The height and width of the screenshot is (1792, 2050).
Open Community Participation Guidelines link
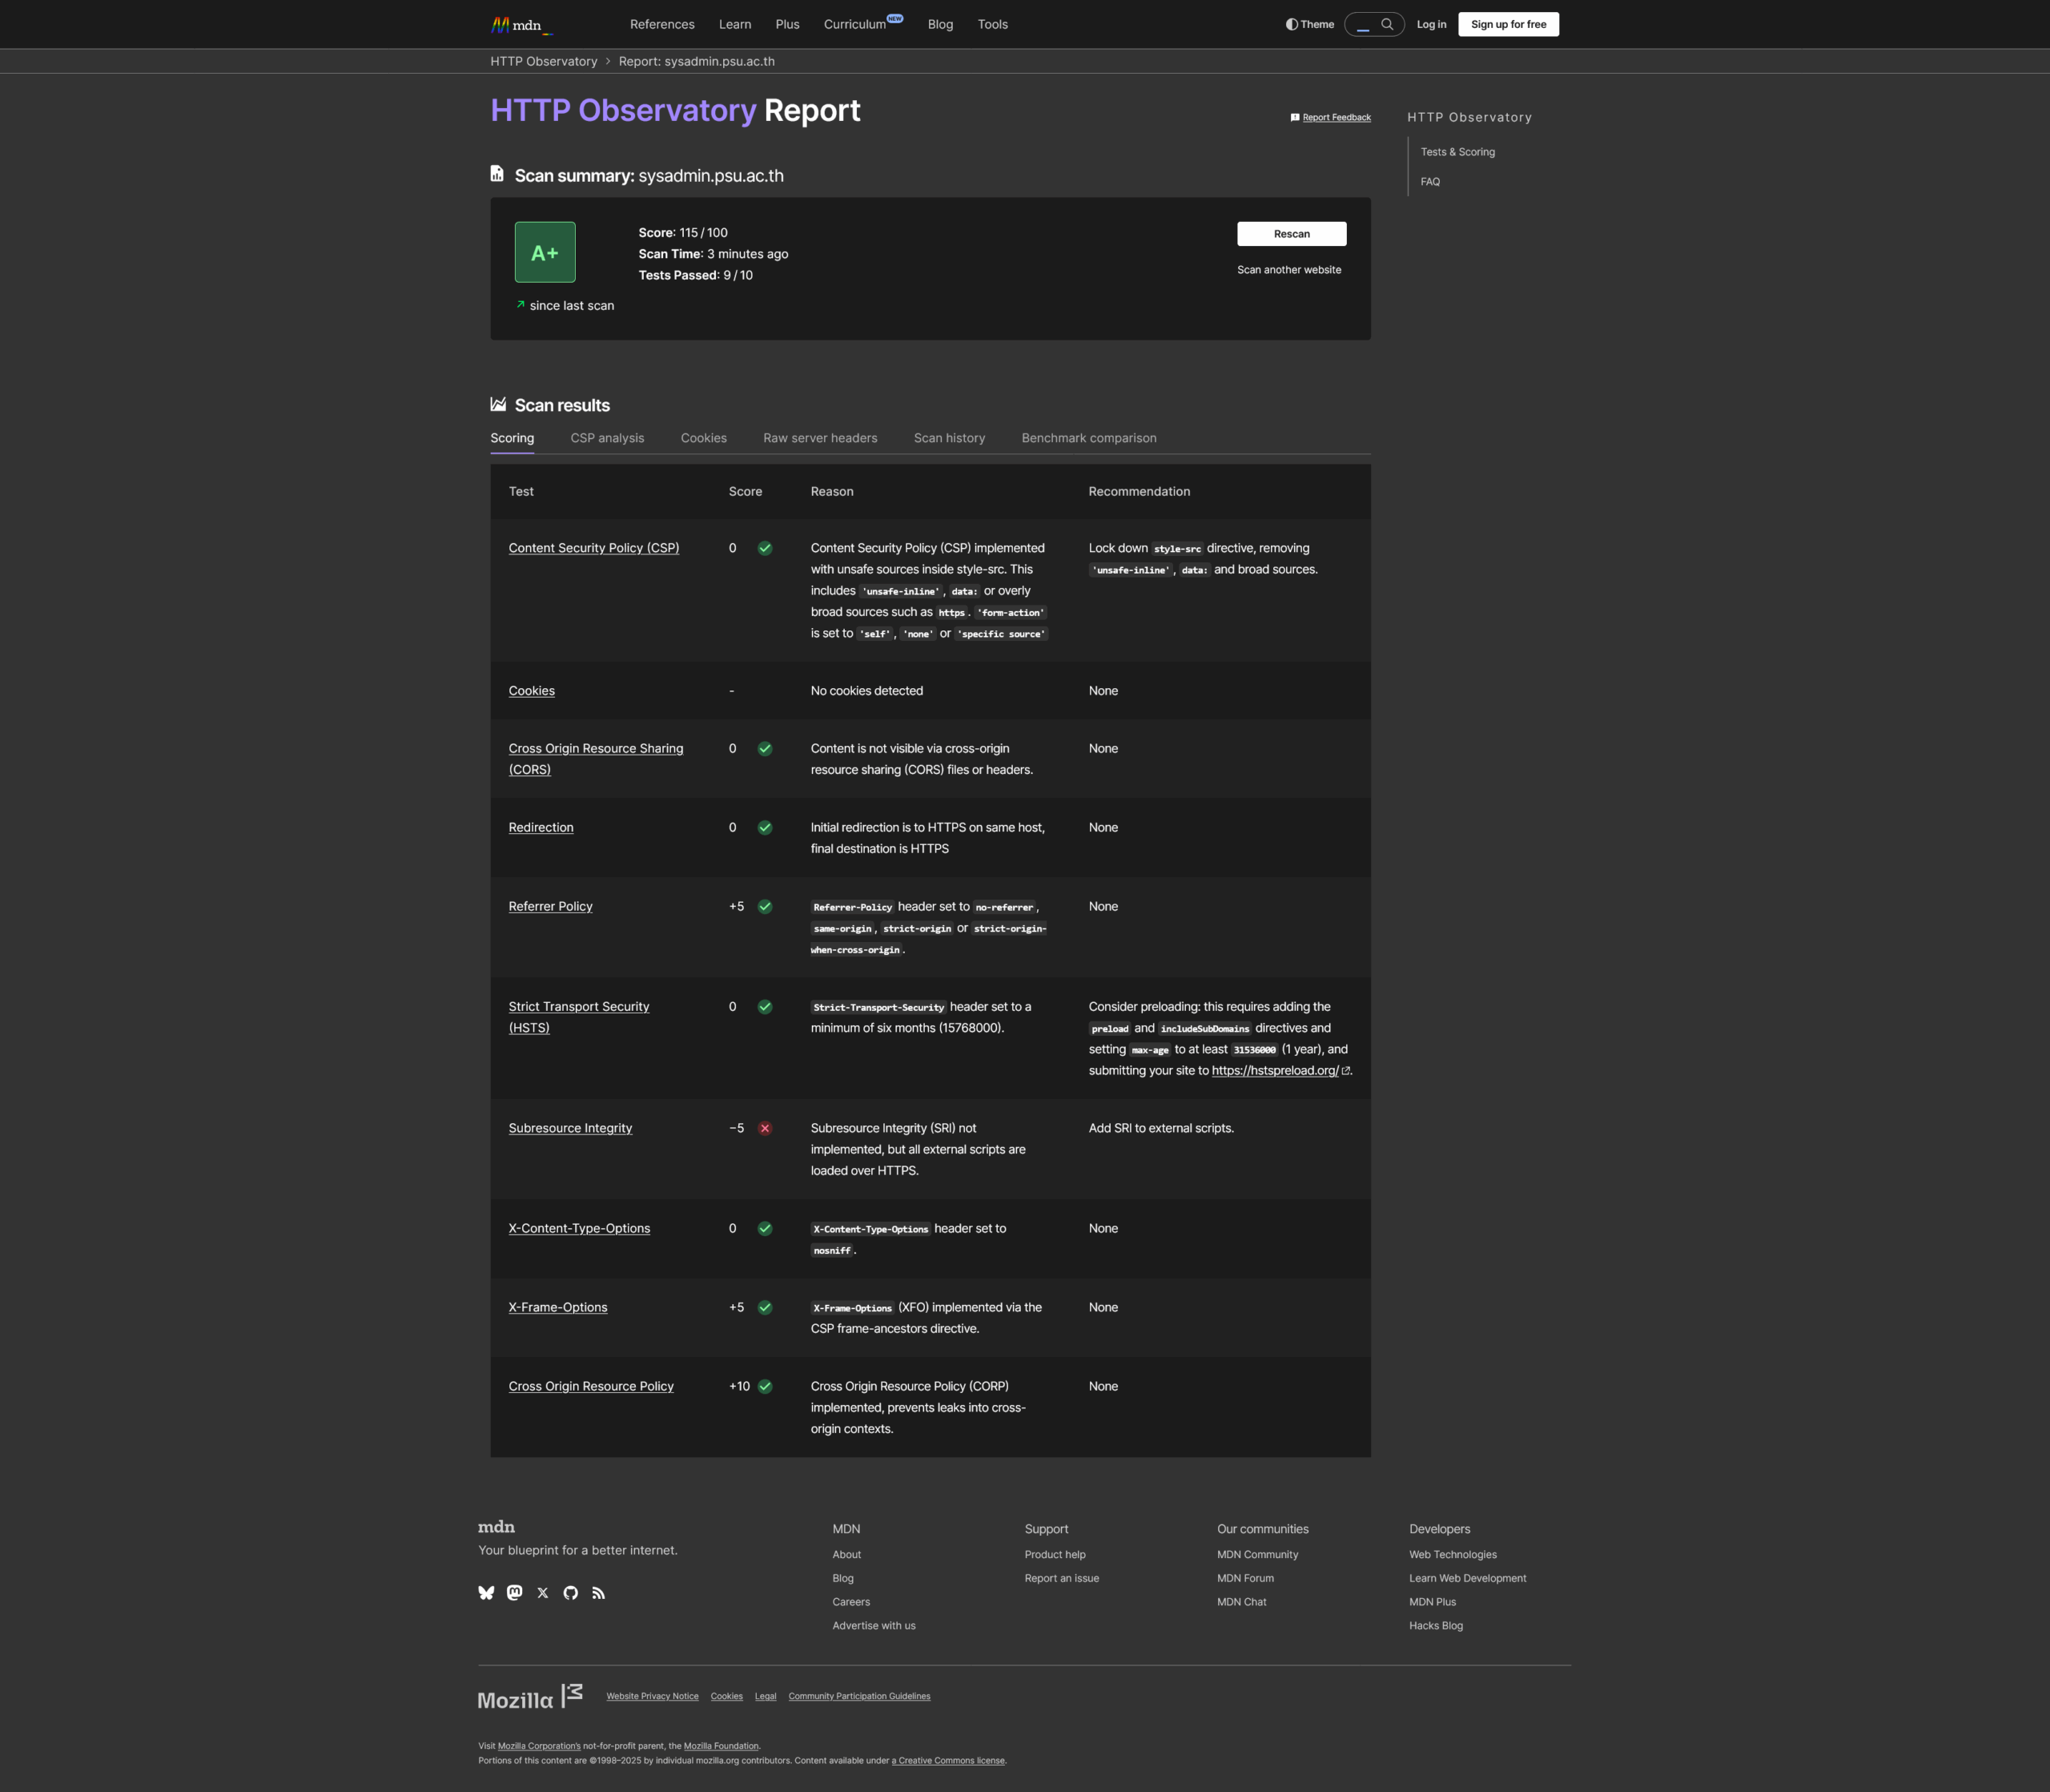(859, 1697)
